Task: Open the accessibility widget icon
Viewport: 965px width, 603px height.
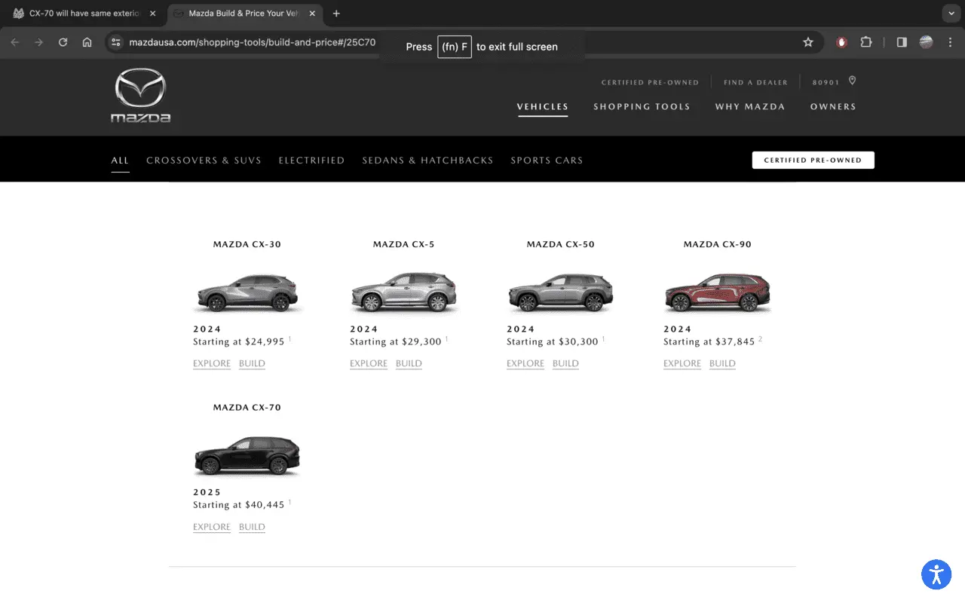Action: (x=936, y=574)
